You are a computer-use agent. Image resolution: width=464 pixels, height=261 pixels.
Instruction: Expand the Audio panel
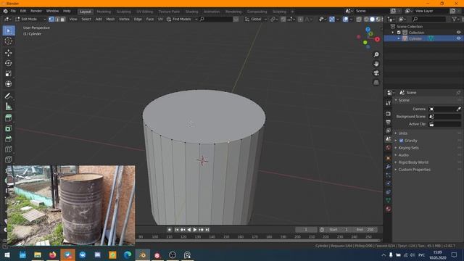(x=403, y=155)
